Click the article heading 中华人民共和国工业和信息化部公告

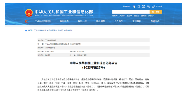[x=94, y=63]
